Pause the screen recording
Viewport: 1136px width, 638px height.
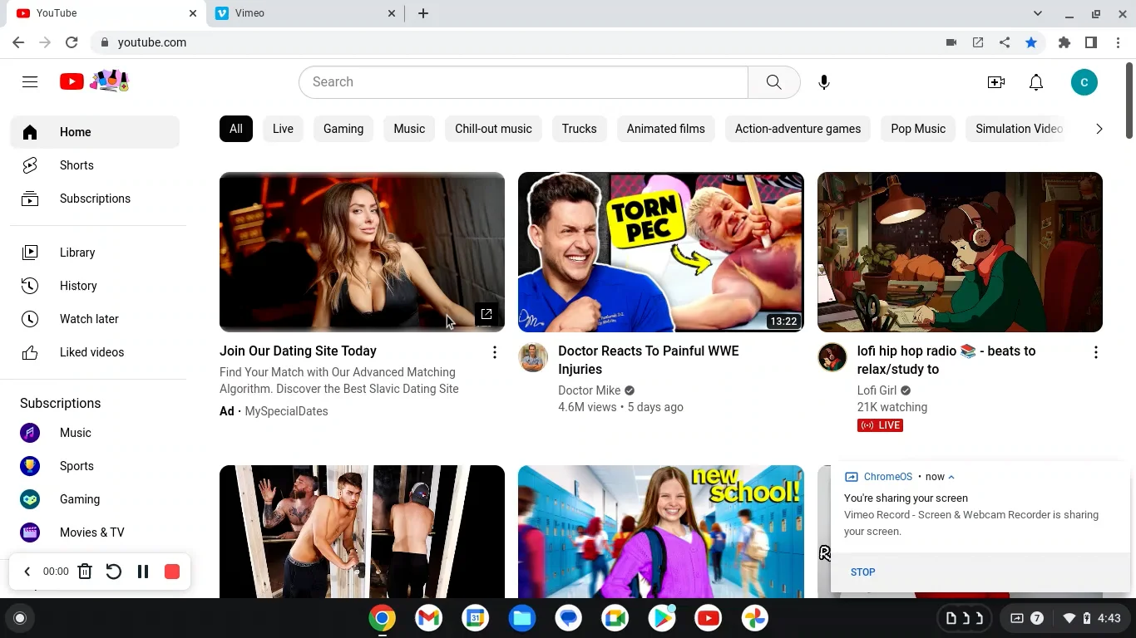click(x=143, y=572)
